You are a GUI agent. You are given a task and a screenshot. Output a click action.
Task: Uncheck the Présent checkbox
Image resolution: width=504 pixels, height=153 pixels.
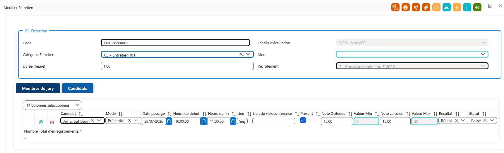tap(303, 120)
